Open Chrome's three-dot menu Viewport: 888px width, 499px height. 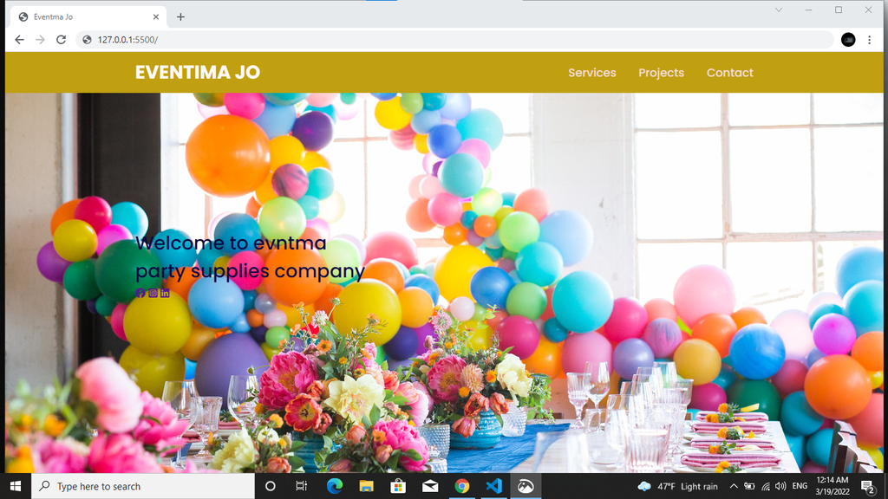(x=869, y=40)
